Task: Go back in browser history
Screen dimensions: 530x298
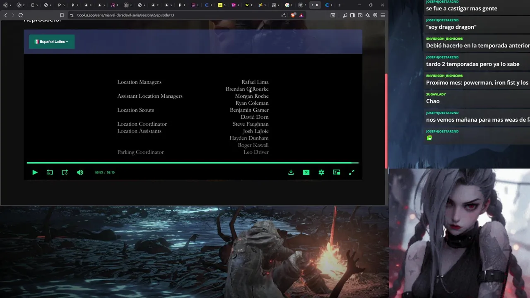Action: [x=5, y=15]
